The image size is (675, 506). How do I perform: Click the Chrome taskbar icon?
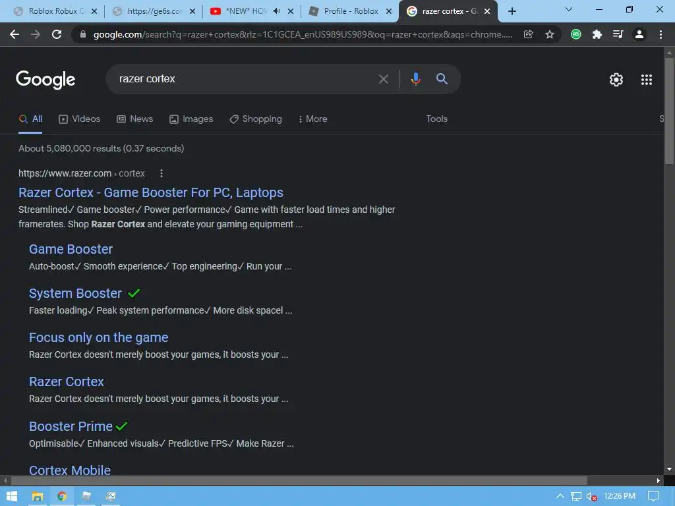point(62,496)
